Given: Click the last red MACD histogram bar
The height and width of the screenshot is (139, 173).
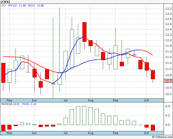Looking at the screenshot, I should (x=153, y=128).
